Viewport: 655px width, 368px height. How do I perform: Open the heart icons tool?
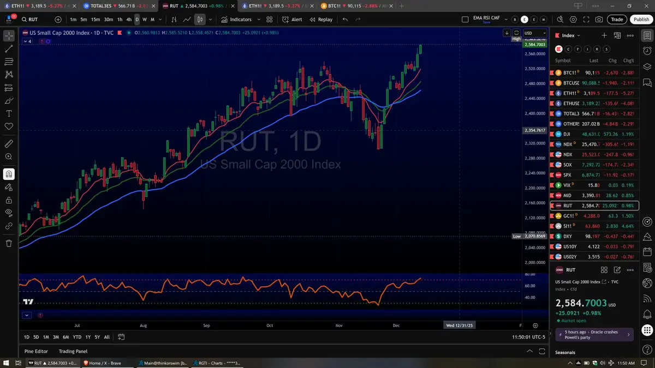tap(9, 126)
